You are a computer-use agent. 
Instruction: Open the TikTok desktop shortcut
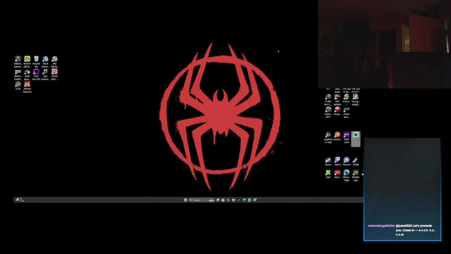pyautogui.click(x=356, y=162)
